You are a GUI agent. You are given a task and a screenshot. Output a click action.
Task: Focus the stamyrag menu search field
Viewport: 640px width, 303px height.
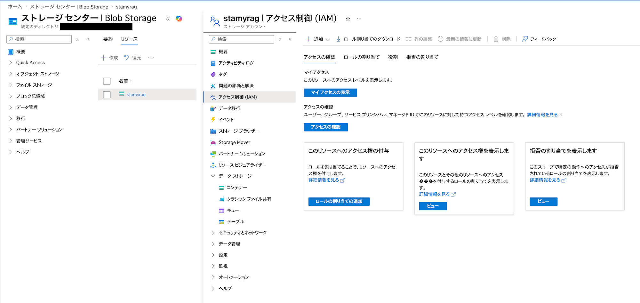[x=242, y=39]
